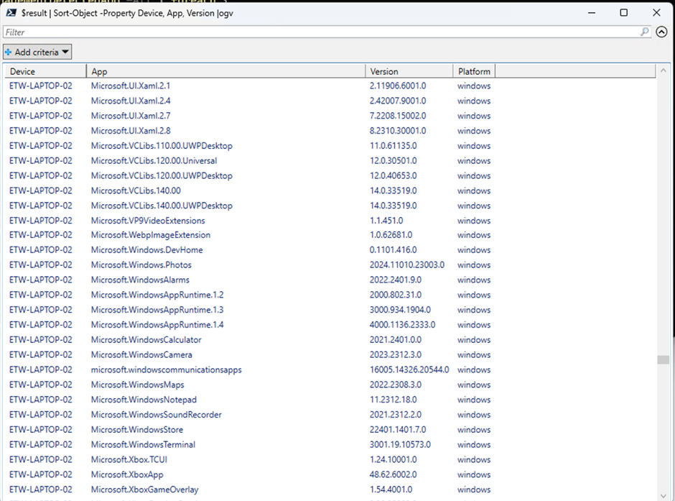Click the search magnifier icon in the Filter box
The image size is (675, 501).
644,32
